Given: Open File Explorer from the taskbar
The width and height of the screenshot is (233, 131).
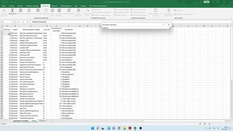Looking at the screenshot, I should tap(125, 128).
